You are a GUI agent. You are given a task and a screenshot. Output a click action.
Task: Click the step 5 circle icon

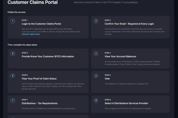coord(13,76)
